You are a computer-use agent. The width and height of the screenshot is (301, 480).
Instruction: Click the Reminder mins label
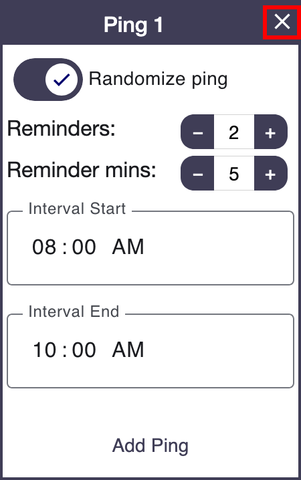coord(82,170)
